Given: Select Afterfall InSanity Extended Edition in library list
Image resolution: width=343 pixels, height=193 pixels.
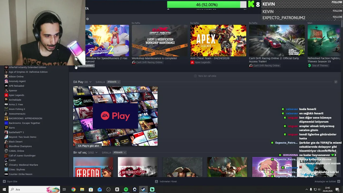Looking at the screenshot, I should [27, 67].
